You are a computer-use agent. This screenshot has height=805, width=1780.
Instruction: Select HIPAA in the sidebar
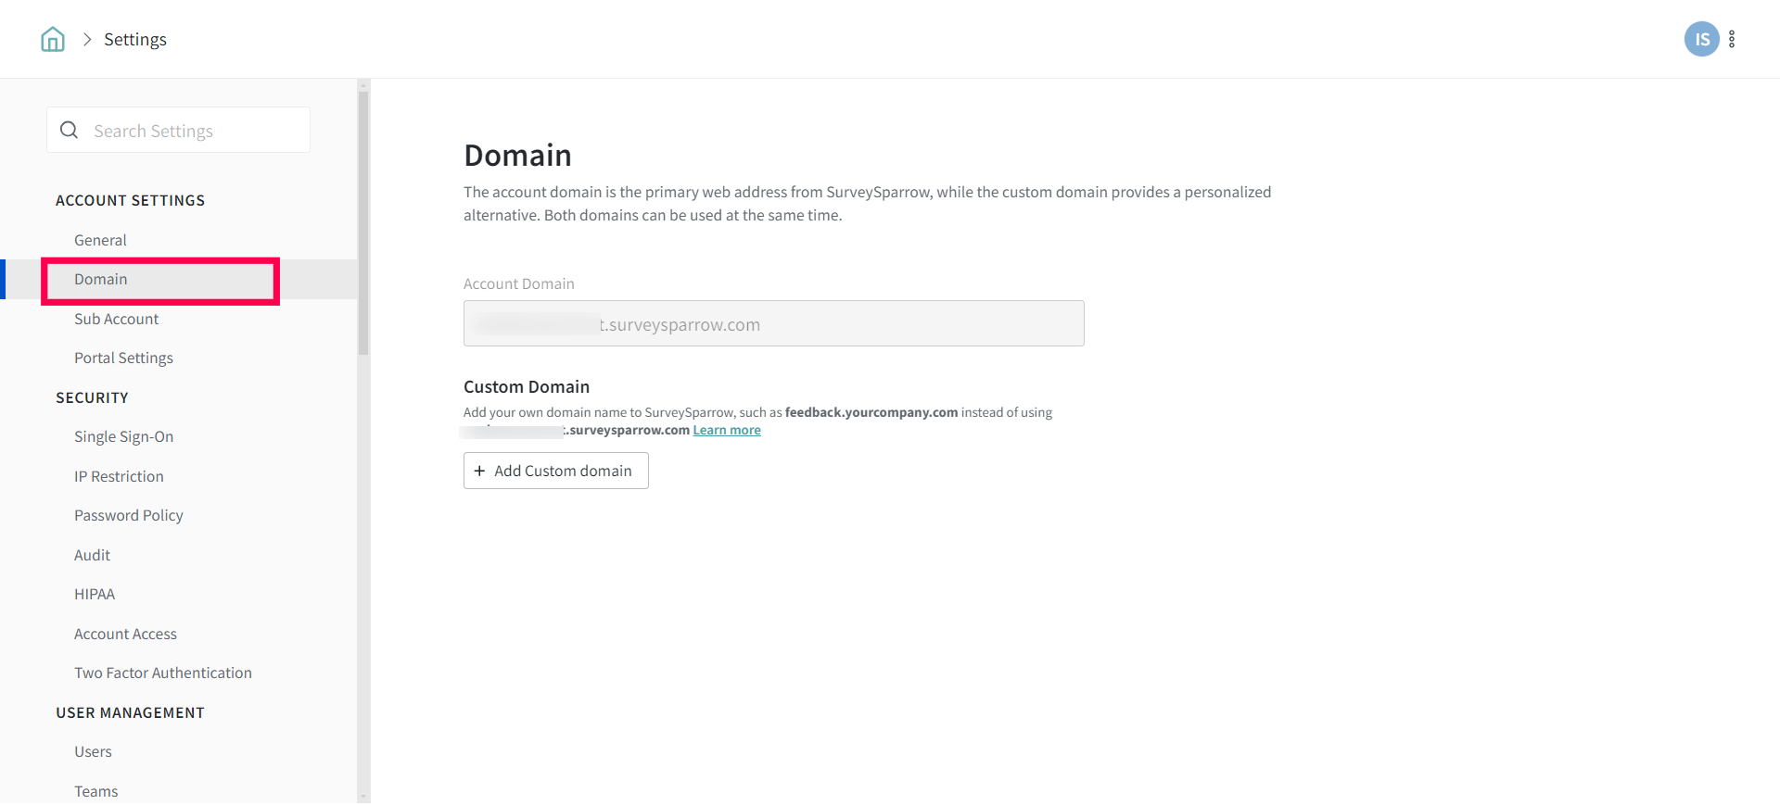(x=95, y=594)
